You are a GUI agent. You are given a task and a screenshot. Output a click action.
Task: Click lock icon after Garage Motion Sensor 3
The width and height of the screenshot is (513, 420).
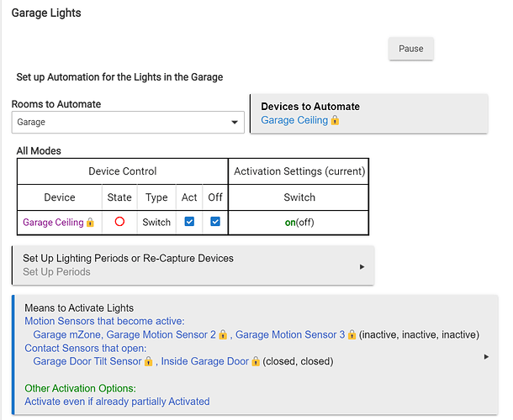(x=352, y=335)
